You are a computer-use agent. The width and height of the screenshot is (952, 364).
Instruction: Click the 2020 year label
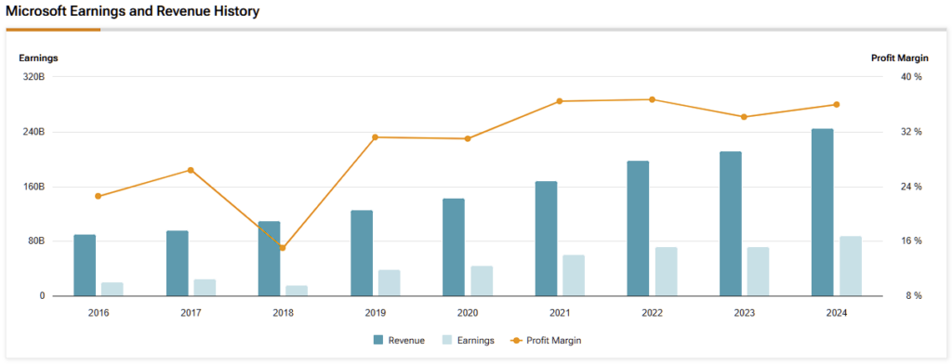pyautogui.click(x=468, y=314)
